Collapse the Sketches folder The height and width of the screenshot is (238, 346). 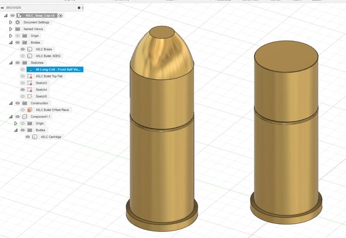point(10,63)
